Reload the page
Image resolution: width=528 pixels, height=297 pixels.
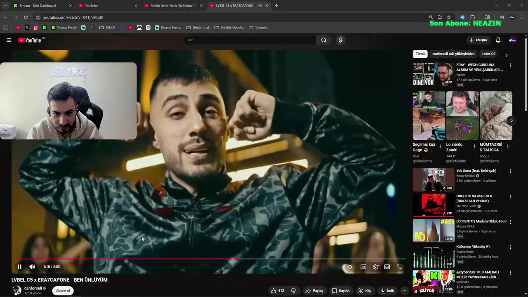(x=26, y=17)
